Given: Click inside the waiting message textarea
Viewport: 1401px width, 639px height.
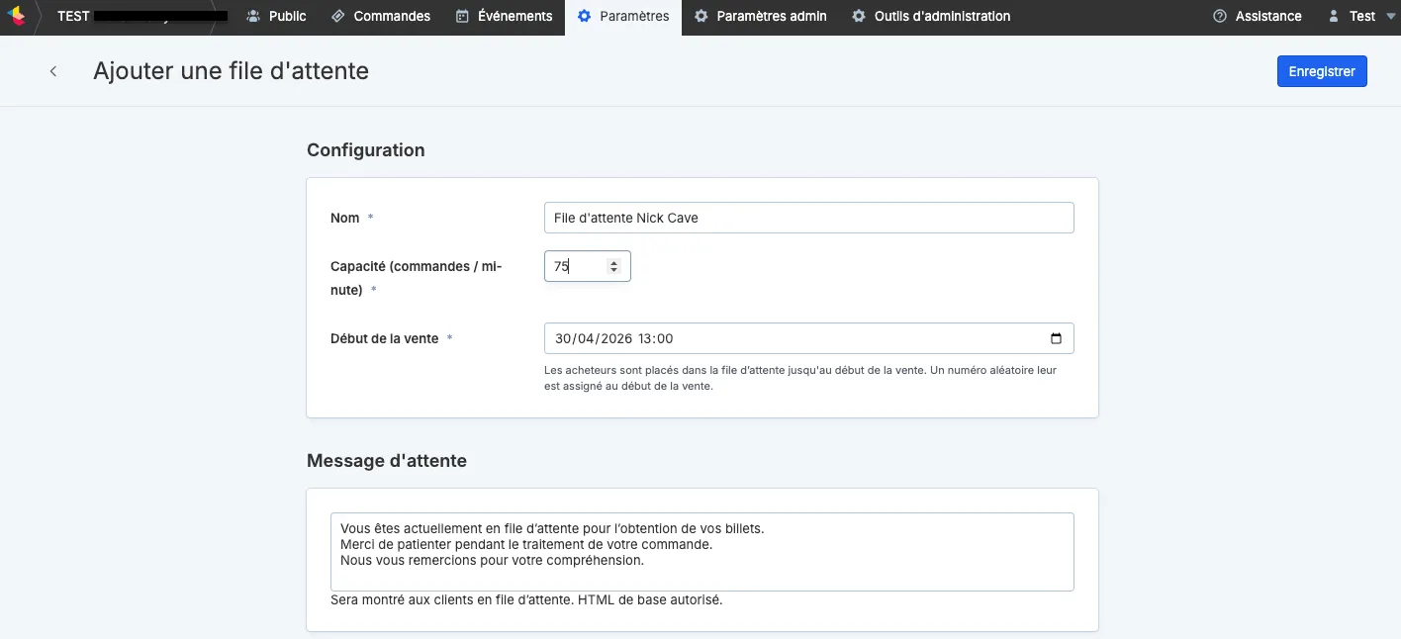Looking at the screenshot, I should [x=701, y=552].
